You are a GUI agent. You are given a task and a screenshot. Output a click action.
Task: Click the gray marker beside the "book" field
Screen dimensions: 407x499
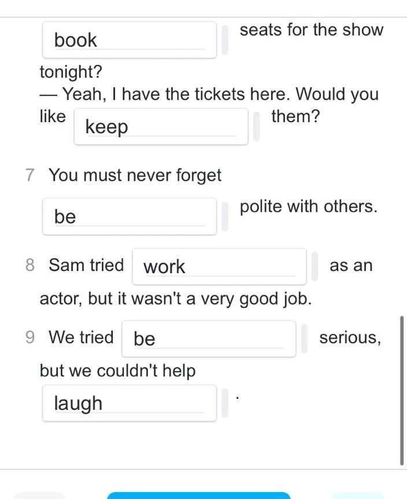coord(225,40)
